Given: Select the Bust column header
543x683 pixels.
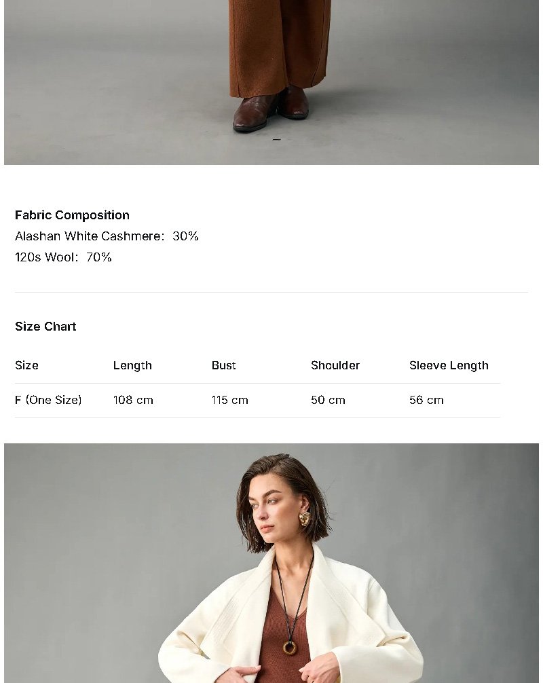Looking at the screenshot, I should 223,365.
